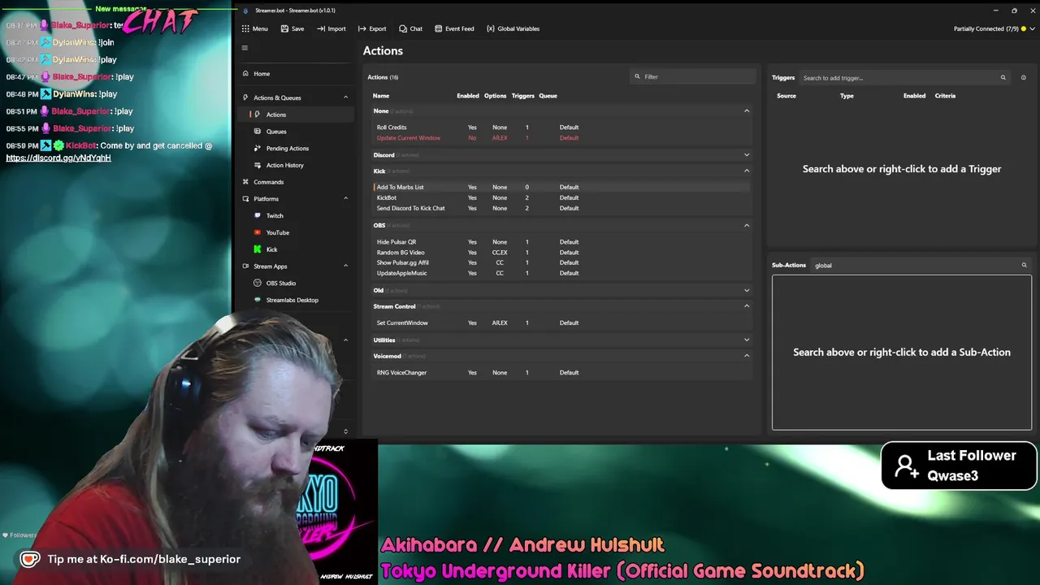Collapse the Platforms sidebar section
Viewport: 1040px width, 585px height.
coord(345,199)
